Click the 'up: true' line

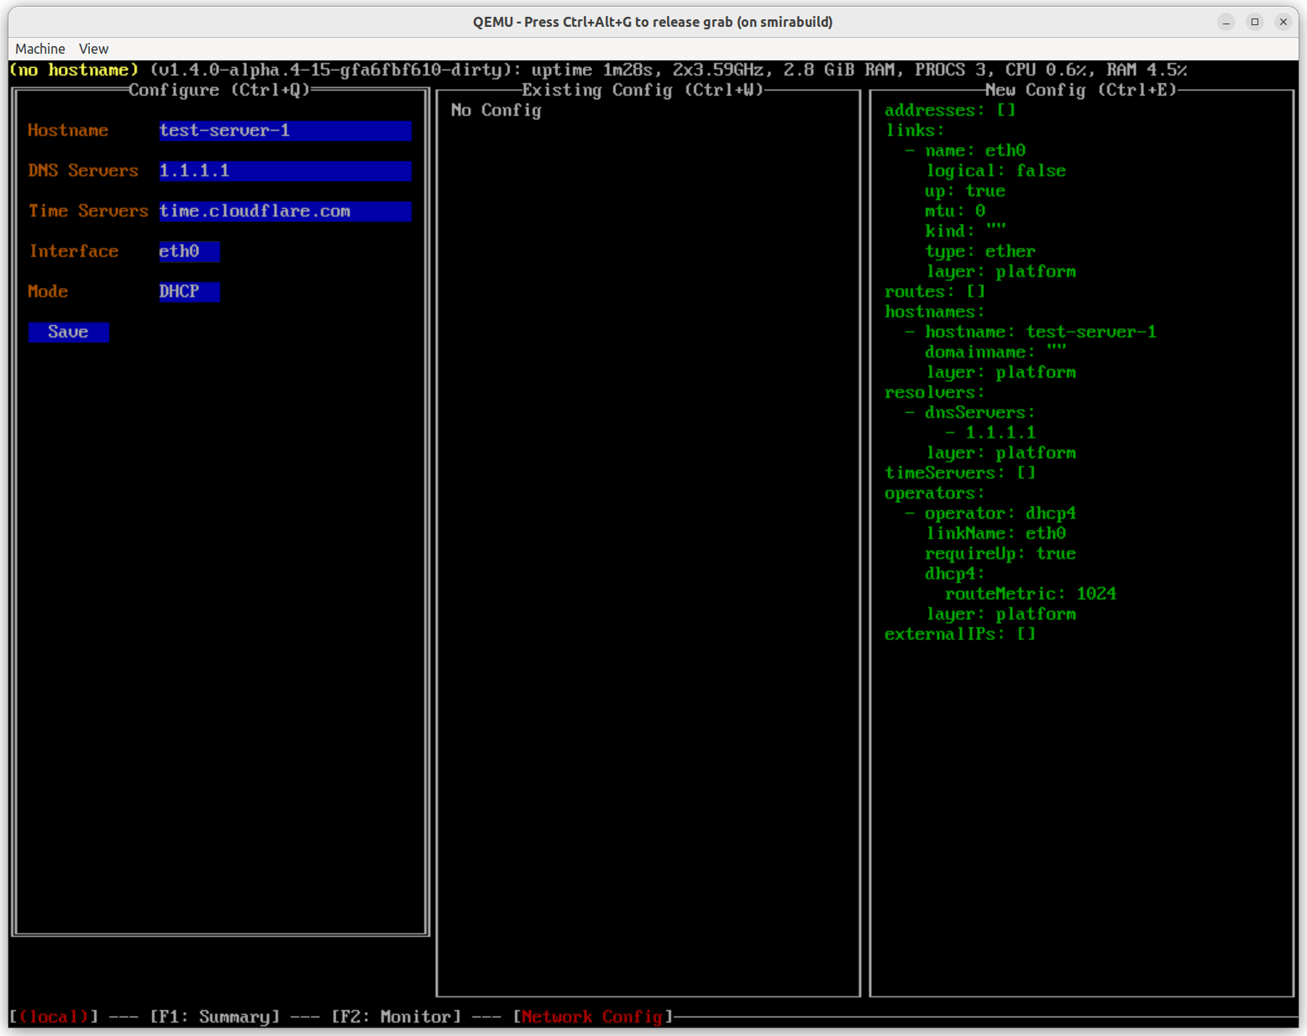pos(965,191)
